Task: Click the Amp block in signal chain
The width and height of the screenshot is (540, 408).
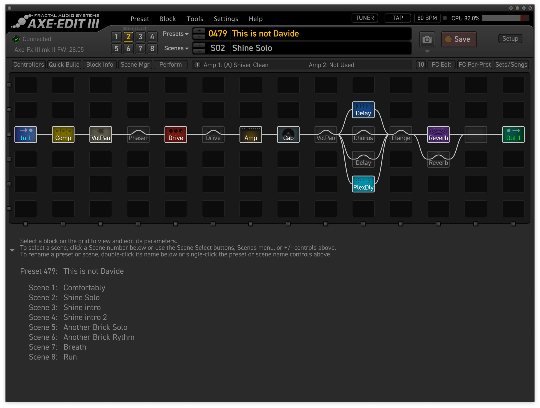Action: click(x=251, y=135)
